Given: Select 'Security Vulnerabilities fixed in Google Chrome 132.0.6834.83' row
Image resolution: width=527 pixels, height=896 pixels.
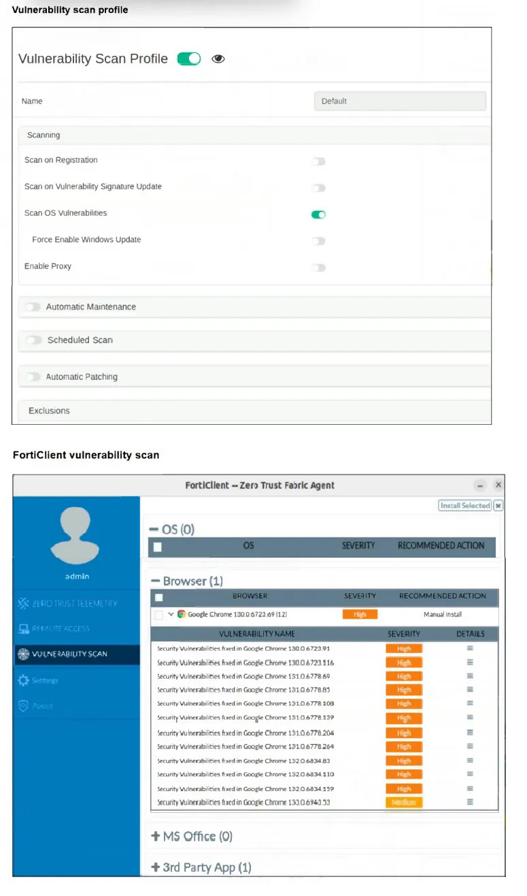Looking at the screenshot, I should pyautogui.click(x=324, y=761).
